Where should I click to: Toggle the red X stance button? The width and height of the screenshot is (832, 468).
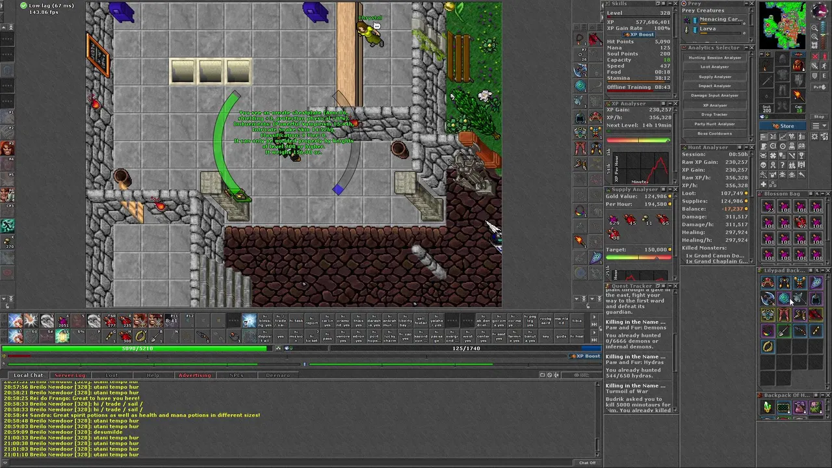pos(814,57)
